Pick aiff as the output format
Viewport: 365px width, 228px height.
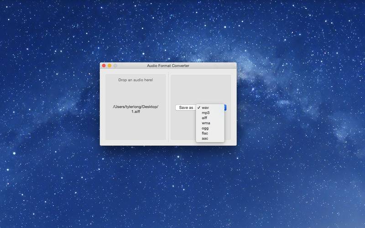[x=210, y=118]
